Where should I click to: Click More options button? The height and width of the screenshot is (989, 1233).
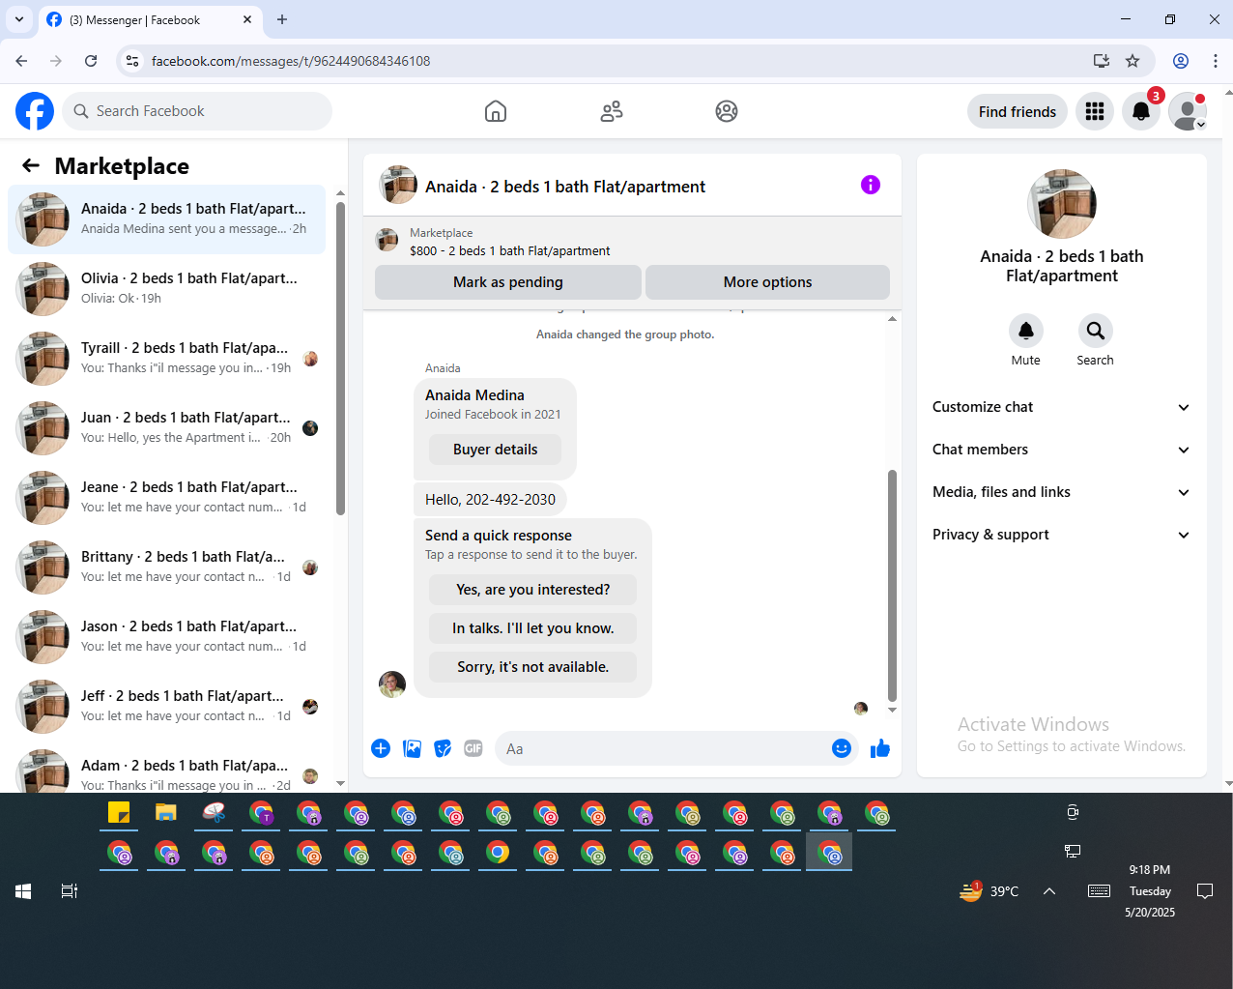[x=767, y=282]
